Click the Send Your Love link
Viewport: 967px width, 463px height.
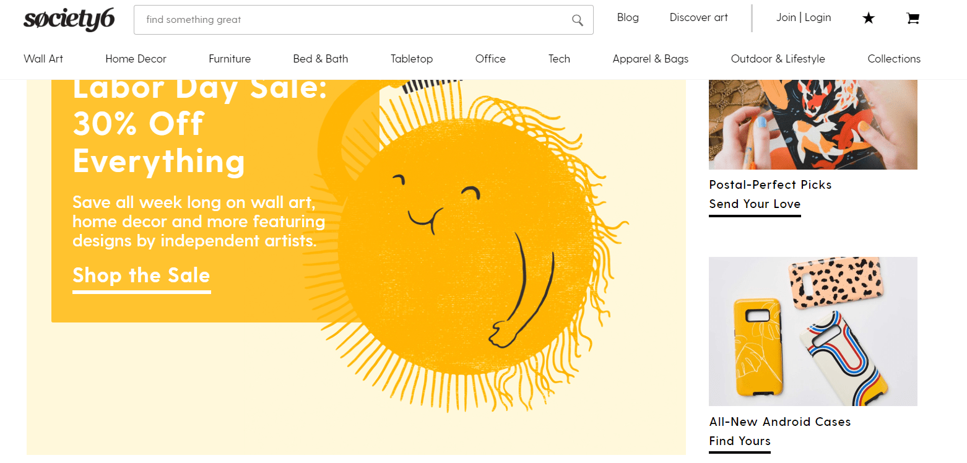[x=755, y=204]
